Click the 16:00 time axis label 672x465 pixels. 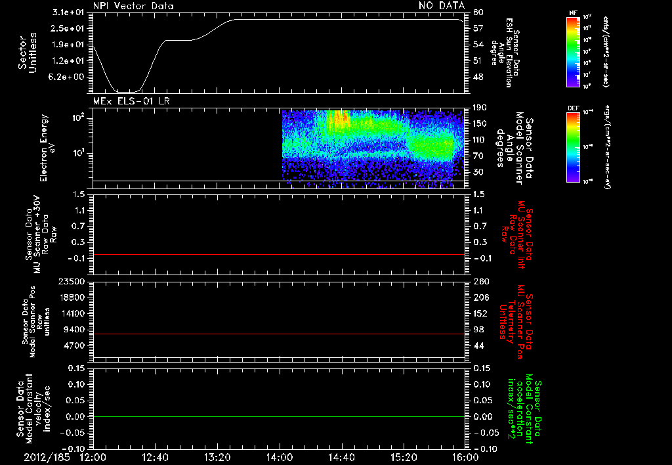[x=465, y=457]
